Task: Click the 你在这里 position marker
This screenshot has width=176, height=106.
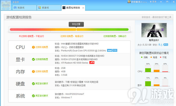Action: click(76, 24)
